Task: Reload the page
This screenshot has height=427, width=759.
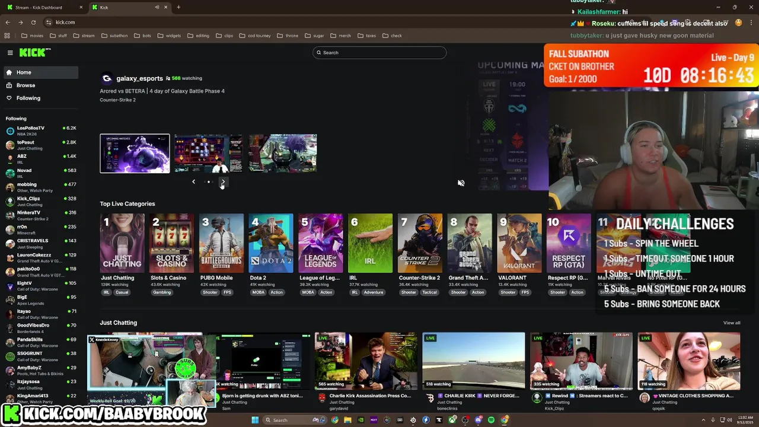Action: [x=33, y=23]
